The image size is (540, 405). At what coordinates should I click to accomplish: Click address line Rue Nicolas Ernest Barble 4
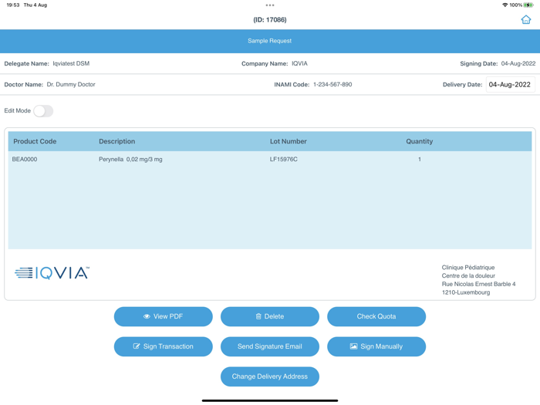point(479,284)
